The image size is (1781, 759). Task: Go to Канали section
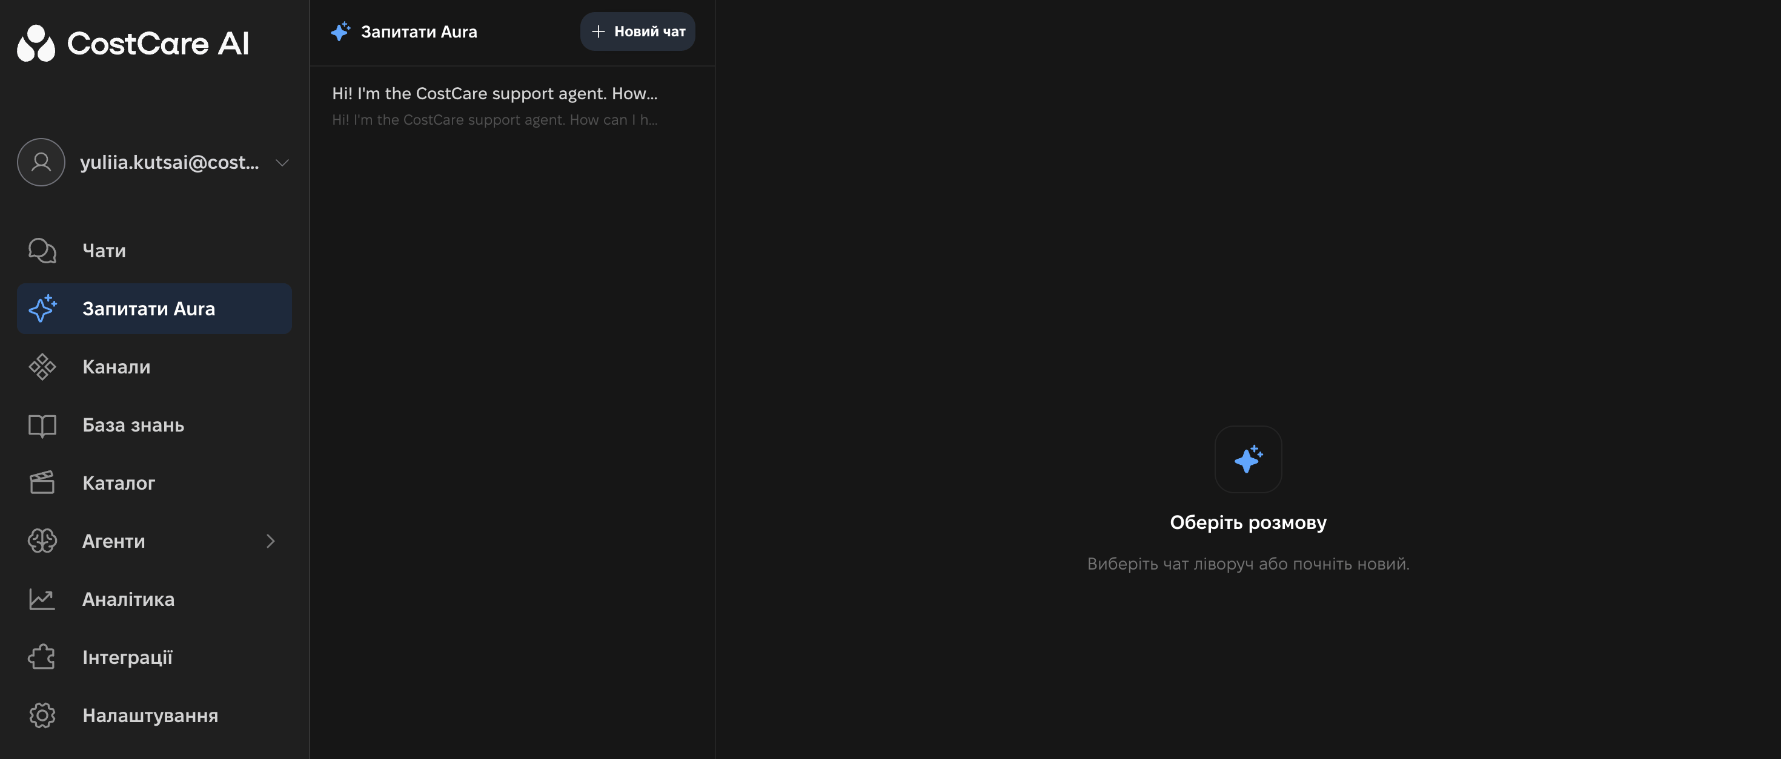154,367
